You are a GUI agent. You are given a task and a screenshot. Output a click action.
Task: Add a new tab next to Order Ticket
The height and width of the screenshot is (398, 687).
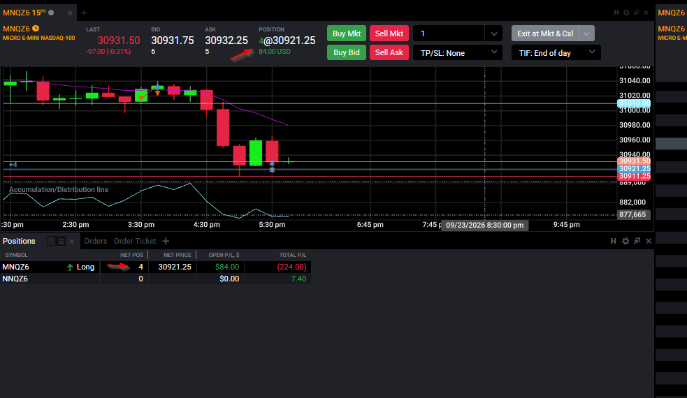click(166, 241)
